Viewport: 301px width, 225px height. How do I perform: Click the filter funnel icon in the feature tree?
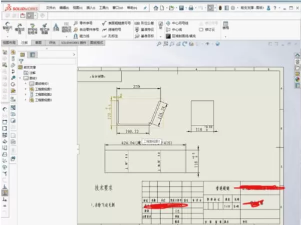click(21, 61)
